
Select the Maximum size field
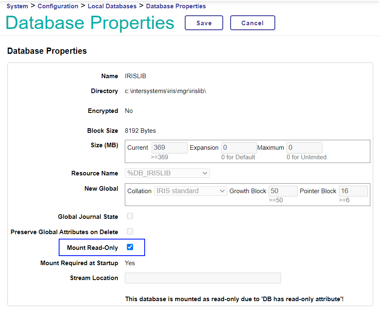pos(304,148)
